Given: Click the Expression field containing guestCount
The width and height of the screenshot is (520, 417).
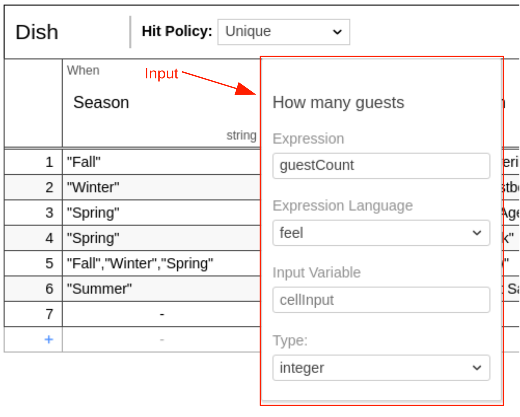Looking at the screenshot, I should (381, 165).
